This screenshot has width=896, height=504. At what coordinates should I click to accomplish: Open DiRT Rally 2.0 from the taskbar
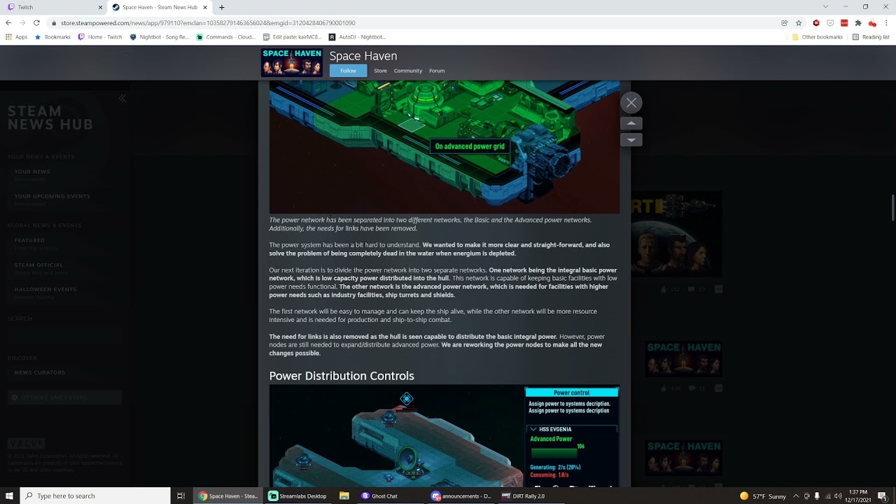pyautogui.click(x=524, y=496)
